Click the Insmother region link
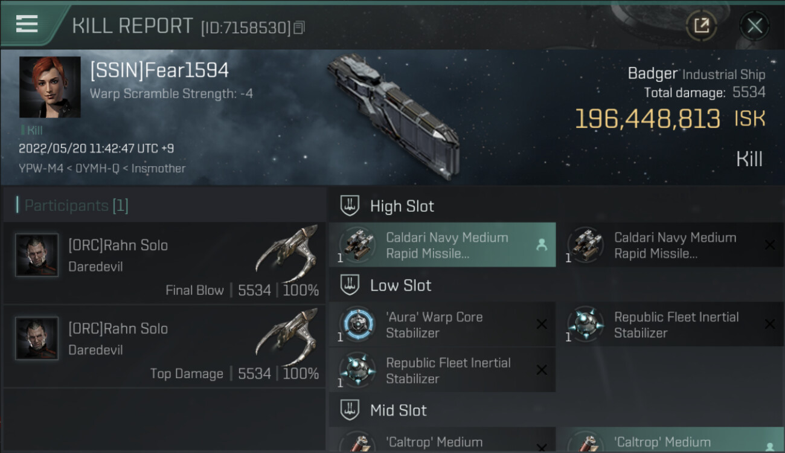 [159, 169]
